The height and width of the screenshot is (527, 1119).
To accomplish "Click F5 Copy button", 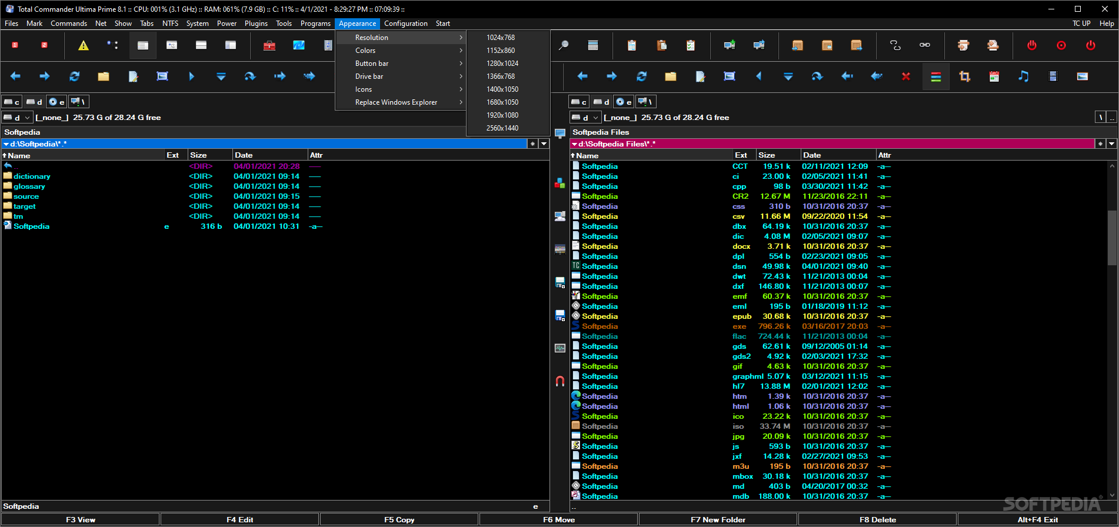I will 399,519.
